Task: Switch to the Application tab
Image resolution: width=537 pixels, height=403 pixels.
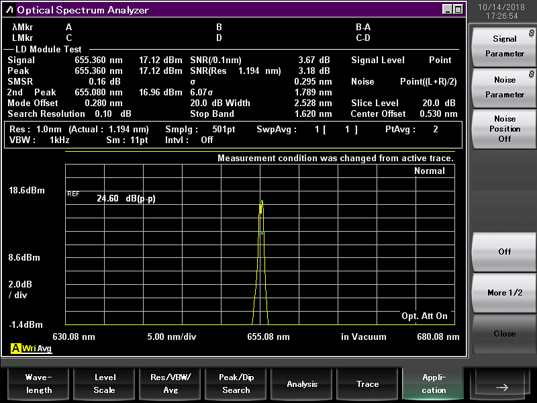Action: 433,384
